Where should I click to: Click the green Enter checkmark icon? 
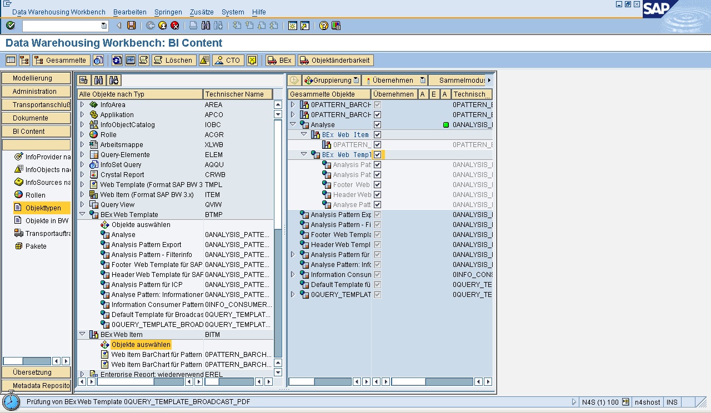[10, 26]
